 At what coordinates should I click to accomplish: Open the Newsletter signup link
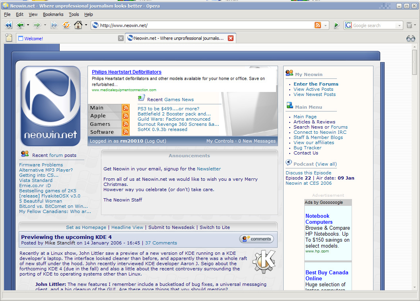coord(209,169)
